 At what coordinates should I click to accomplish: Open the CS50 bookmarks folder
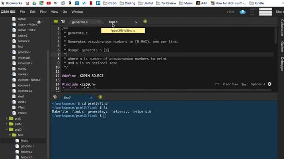point(110,3)
